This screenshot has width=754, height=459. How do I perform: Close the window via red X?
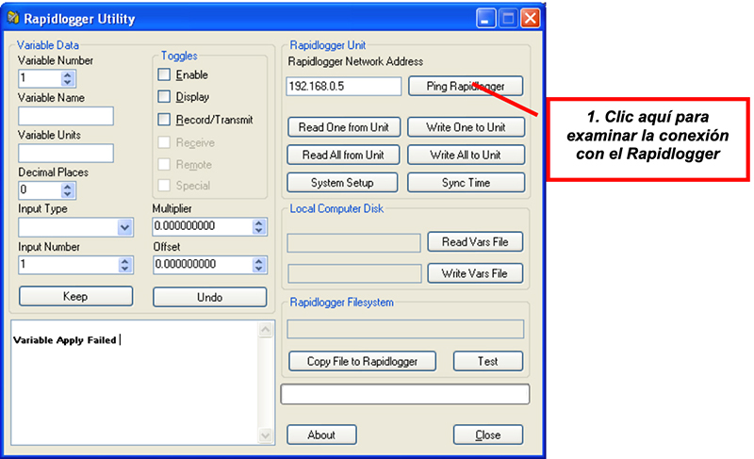point(530,19)
